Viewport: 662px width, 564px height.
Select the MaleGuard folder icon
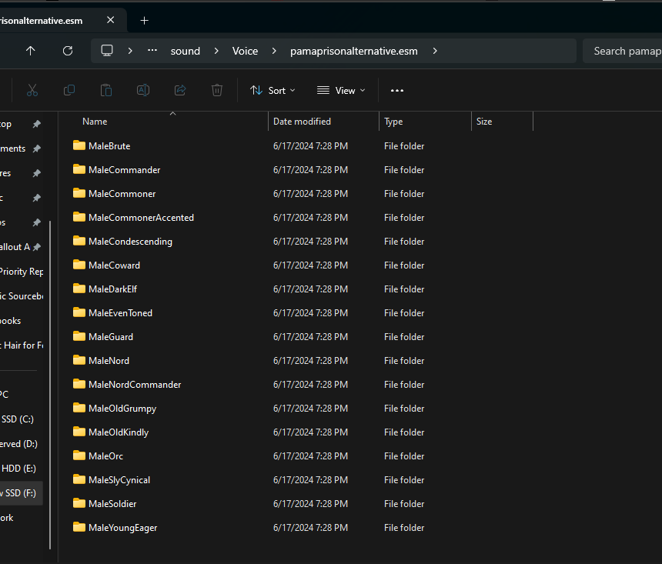[79, 336]
